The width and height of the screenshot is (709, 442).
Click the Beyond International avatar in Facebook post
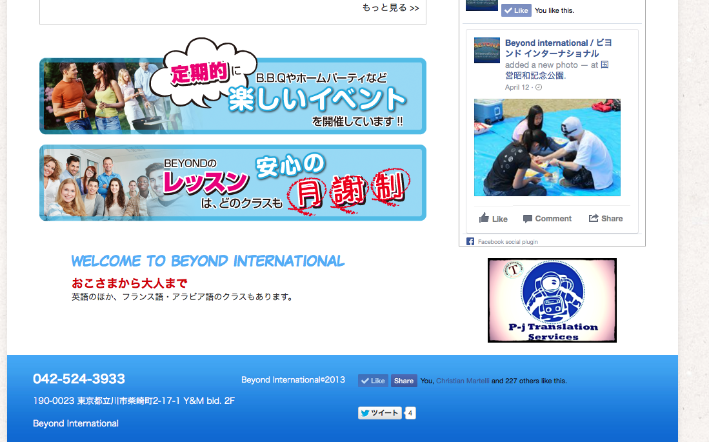[487, 50]
